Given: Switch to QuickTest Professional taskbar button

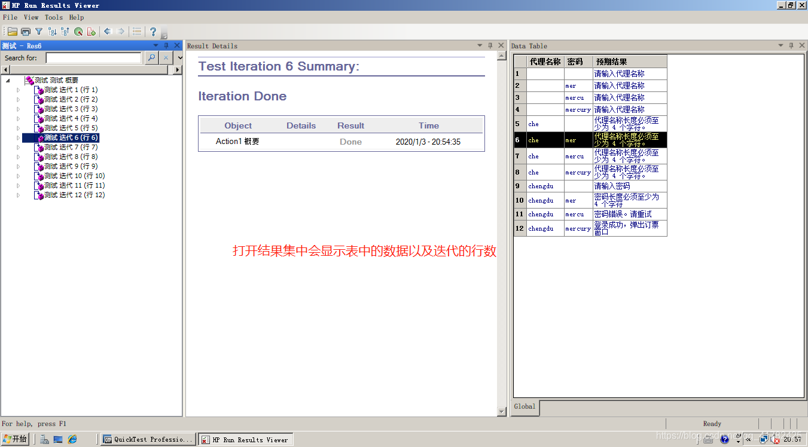Looking at the screenshot, I should (148, 439).
